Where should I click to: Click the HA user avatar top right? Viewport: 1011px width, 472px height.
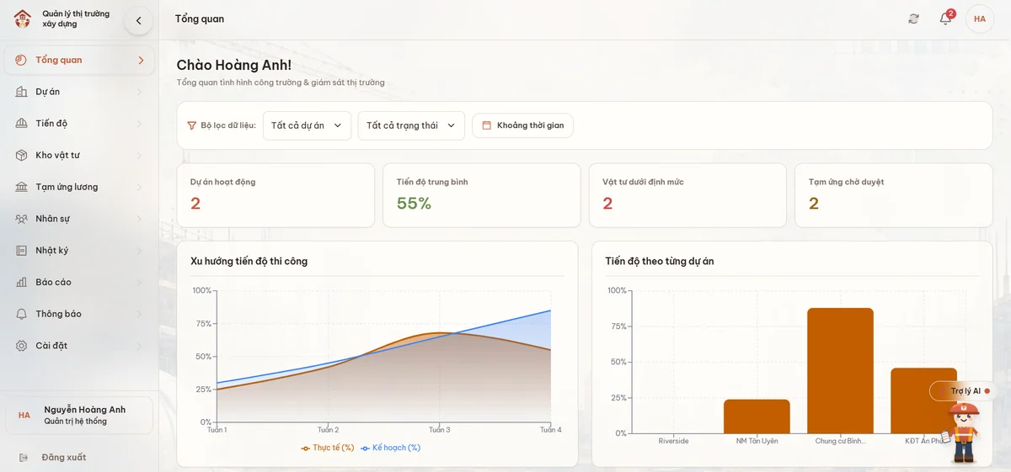point(980,19)
